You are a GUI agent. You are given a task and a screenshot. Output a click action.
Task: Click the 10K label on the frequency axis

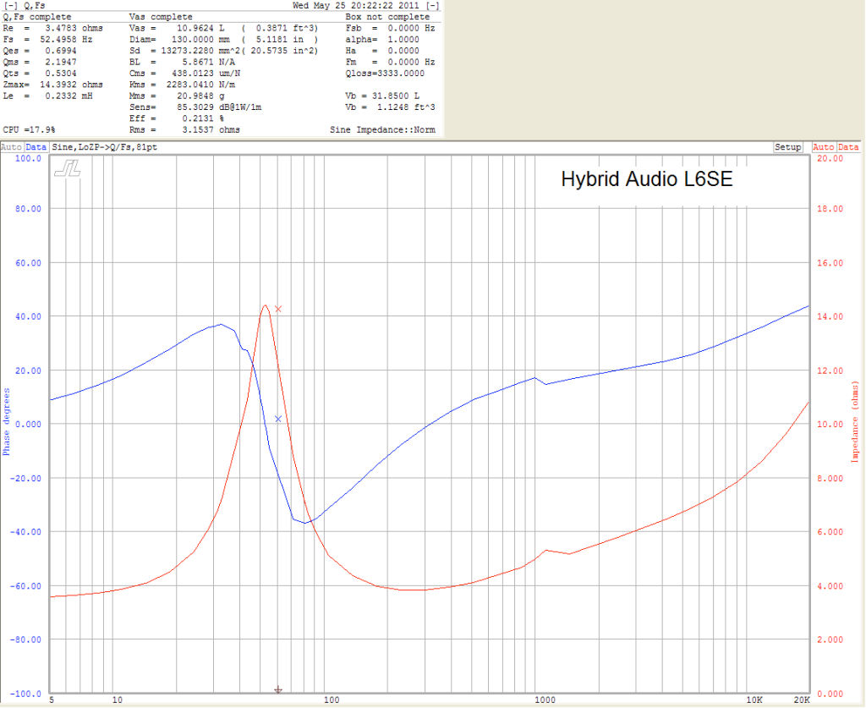754,700
